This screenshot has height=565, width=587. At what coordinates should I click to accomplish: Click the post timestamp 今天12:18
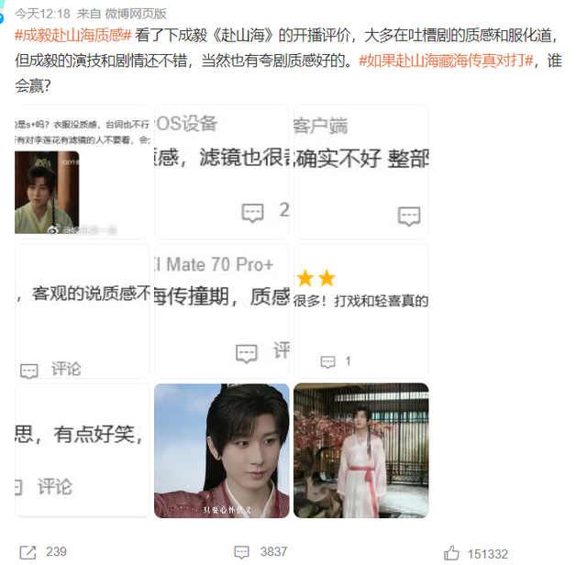click(x=43, y=14)
